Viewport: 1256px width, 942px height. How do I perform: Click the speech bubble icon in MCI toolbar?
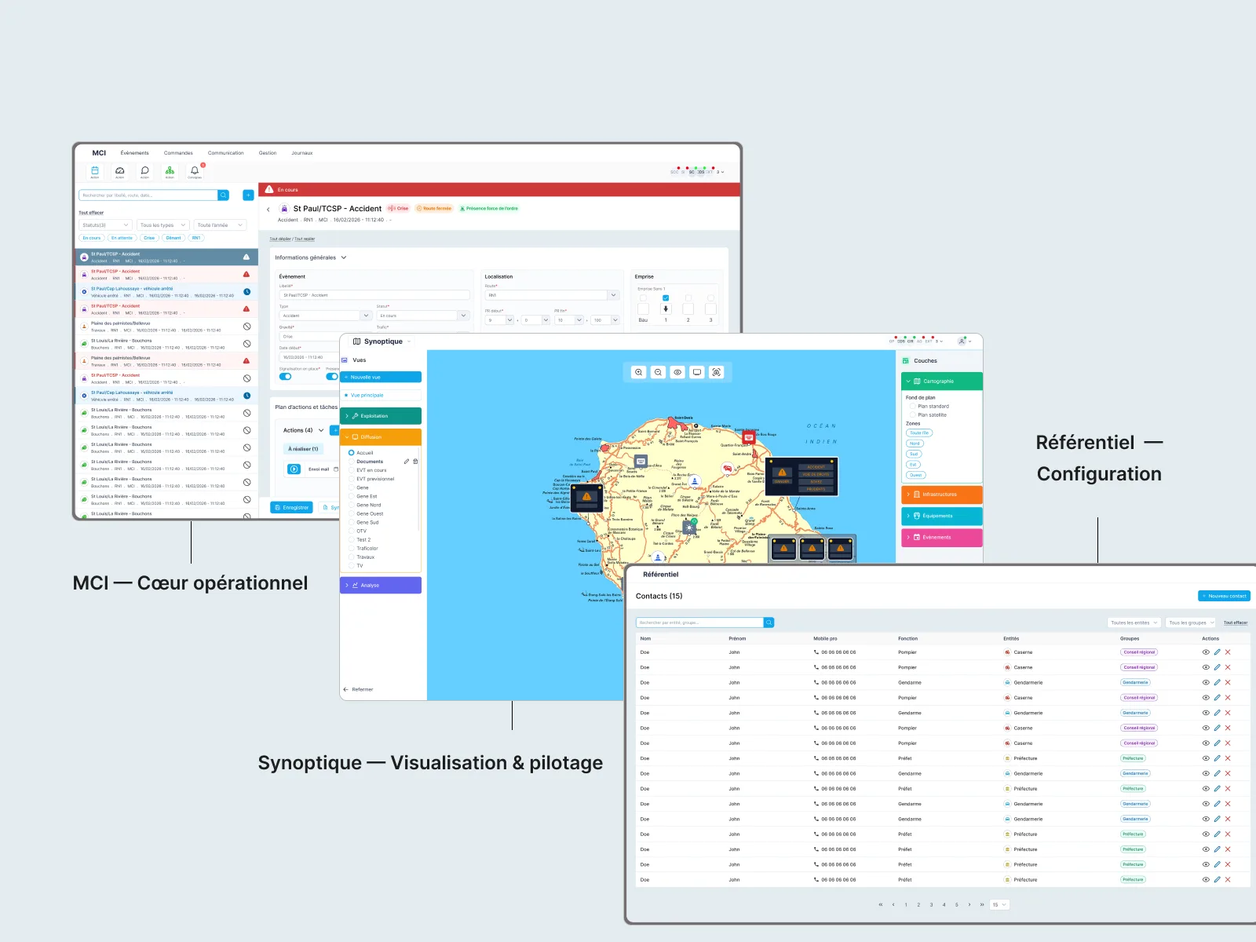pyautogui.click(x=144, y=170)
